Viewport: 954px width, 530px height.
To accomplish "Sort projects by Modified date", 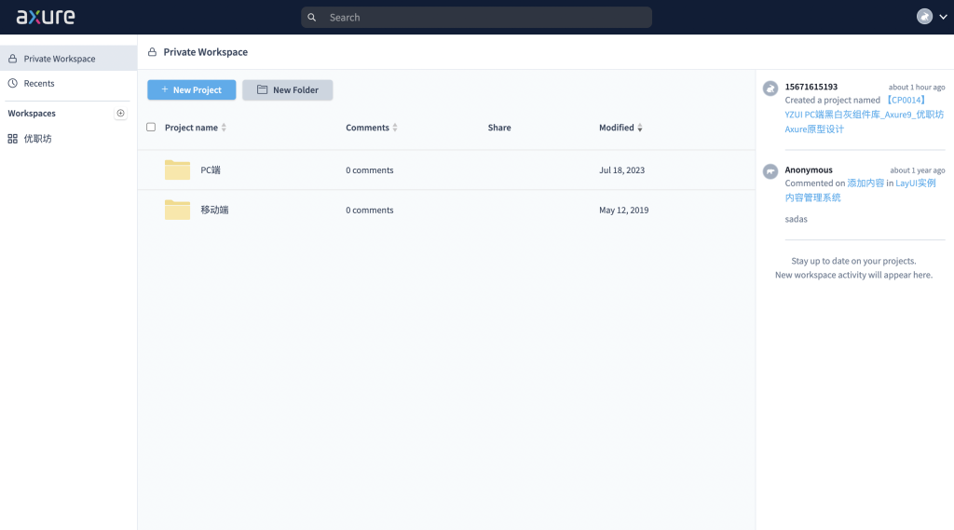I will coord(620,128).
